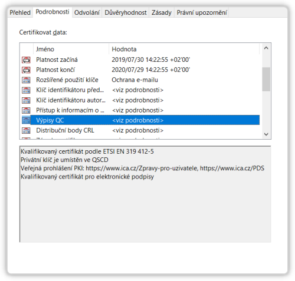Click the Ochrana e-mailu value
This screenshot has width=295, height=281.
click(x=135, y=80)
